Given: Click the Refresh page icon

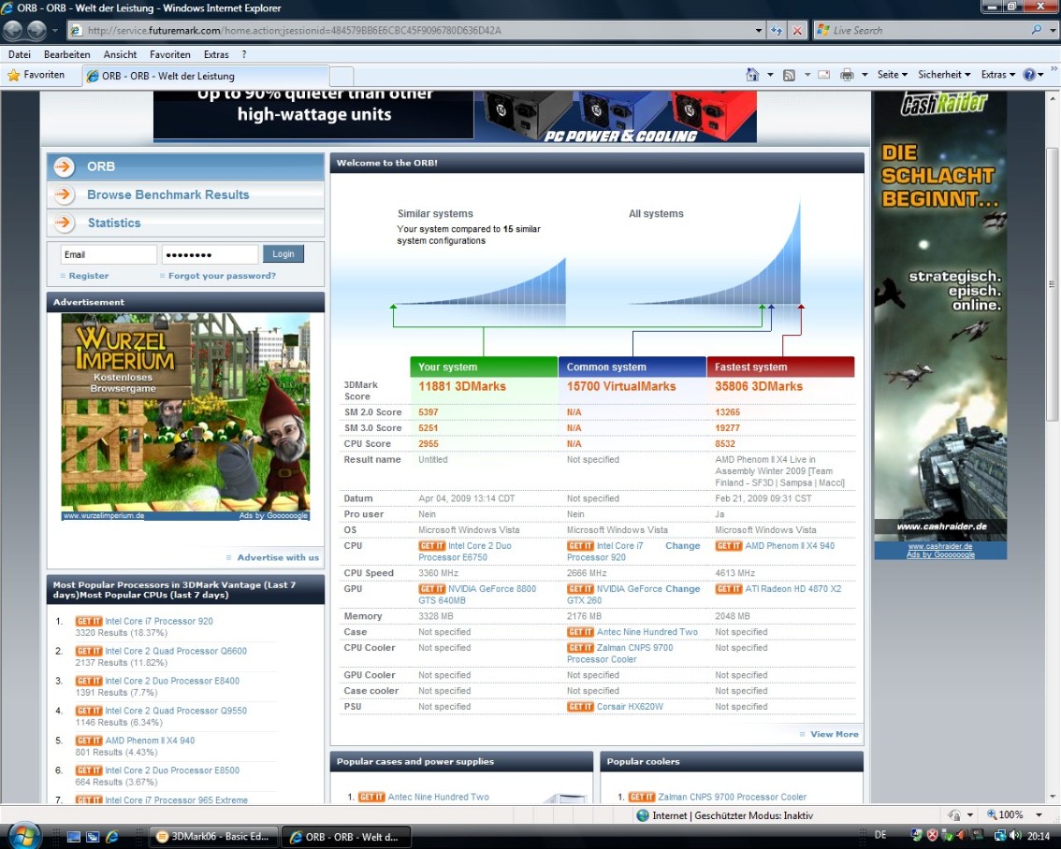Looking at the screenshot, I should (x=777, y=31).
